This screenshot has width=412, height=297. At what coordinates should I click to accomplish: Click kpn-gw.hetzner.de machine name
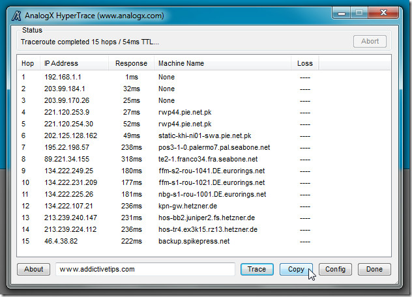click(188, 206)
